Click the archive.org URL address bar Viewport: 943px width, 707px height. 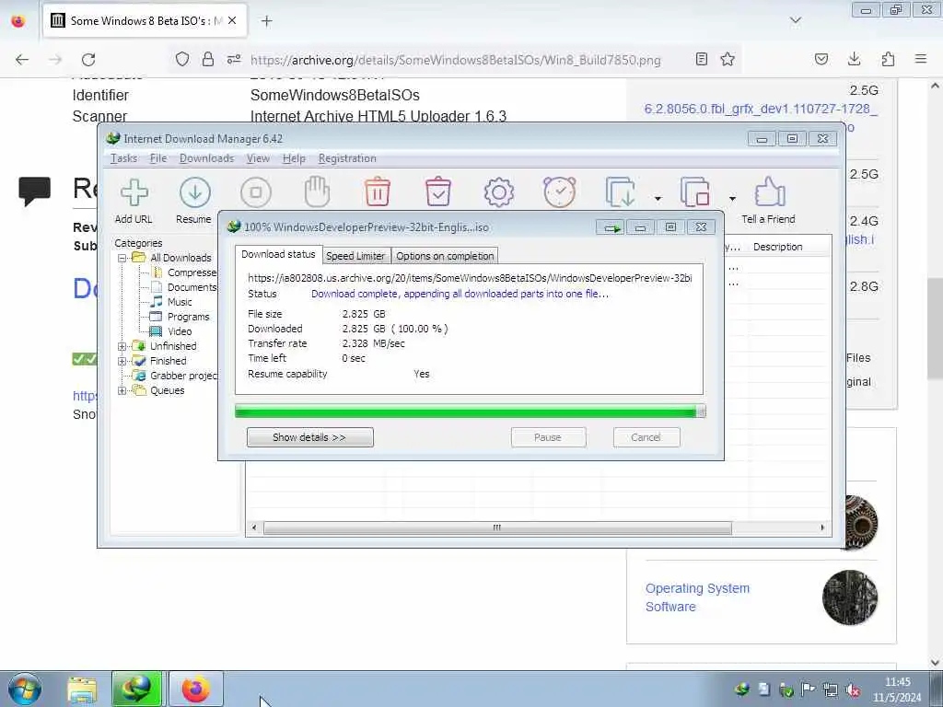tap(455, 60)
